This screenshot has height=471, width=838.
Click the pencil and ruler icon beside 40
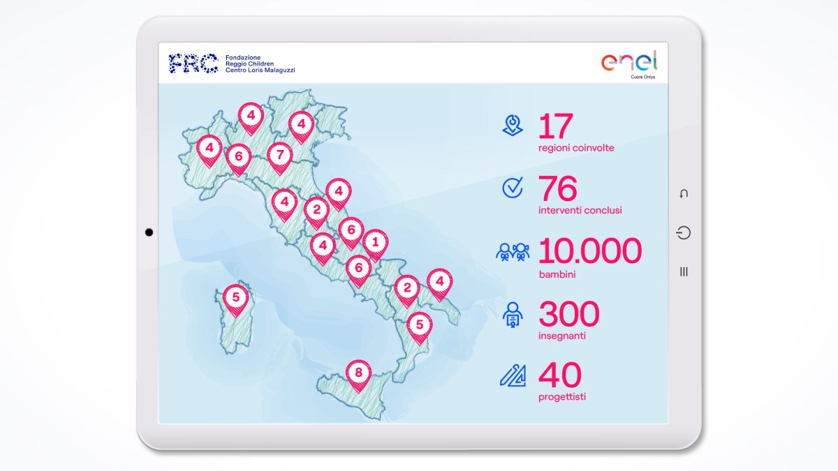[x=513, y=376]
